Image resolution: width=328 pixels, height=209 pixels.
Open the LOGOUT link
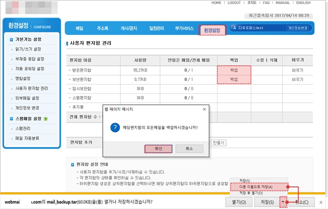coord(234,3)
